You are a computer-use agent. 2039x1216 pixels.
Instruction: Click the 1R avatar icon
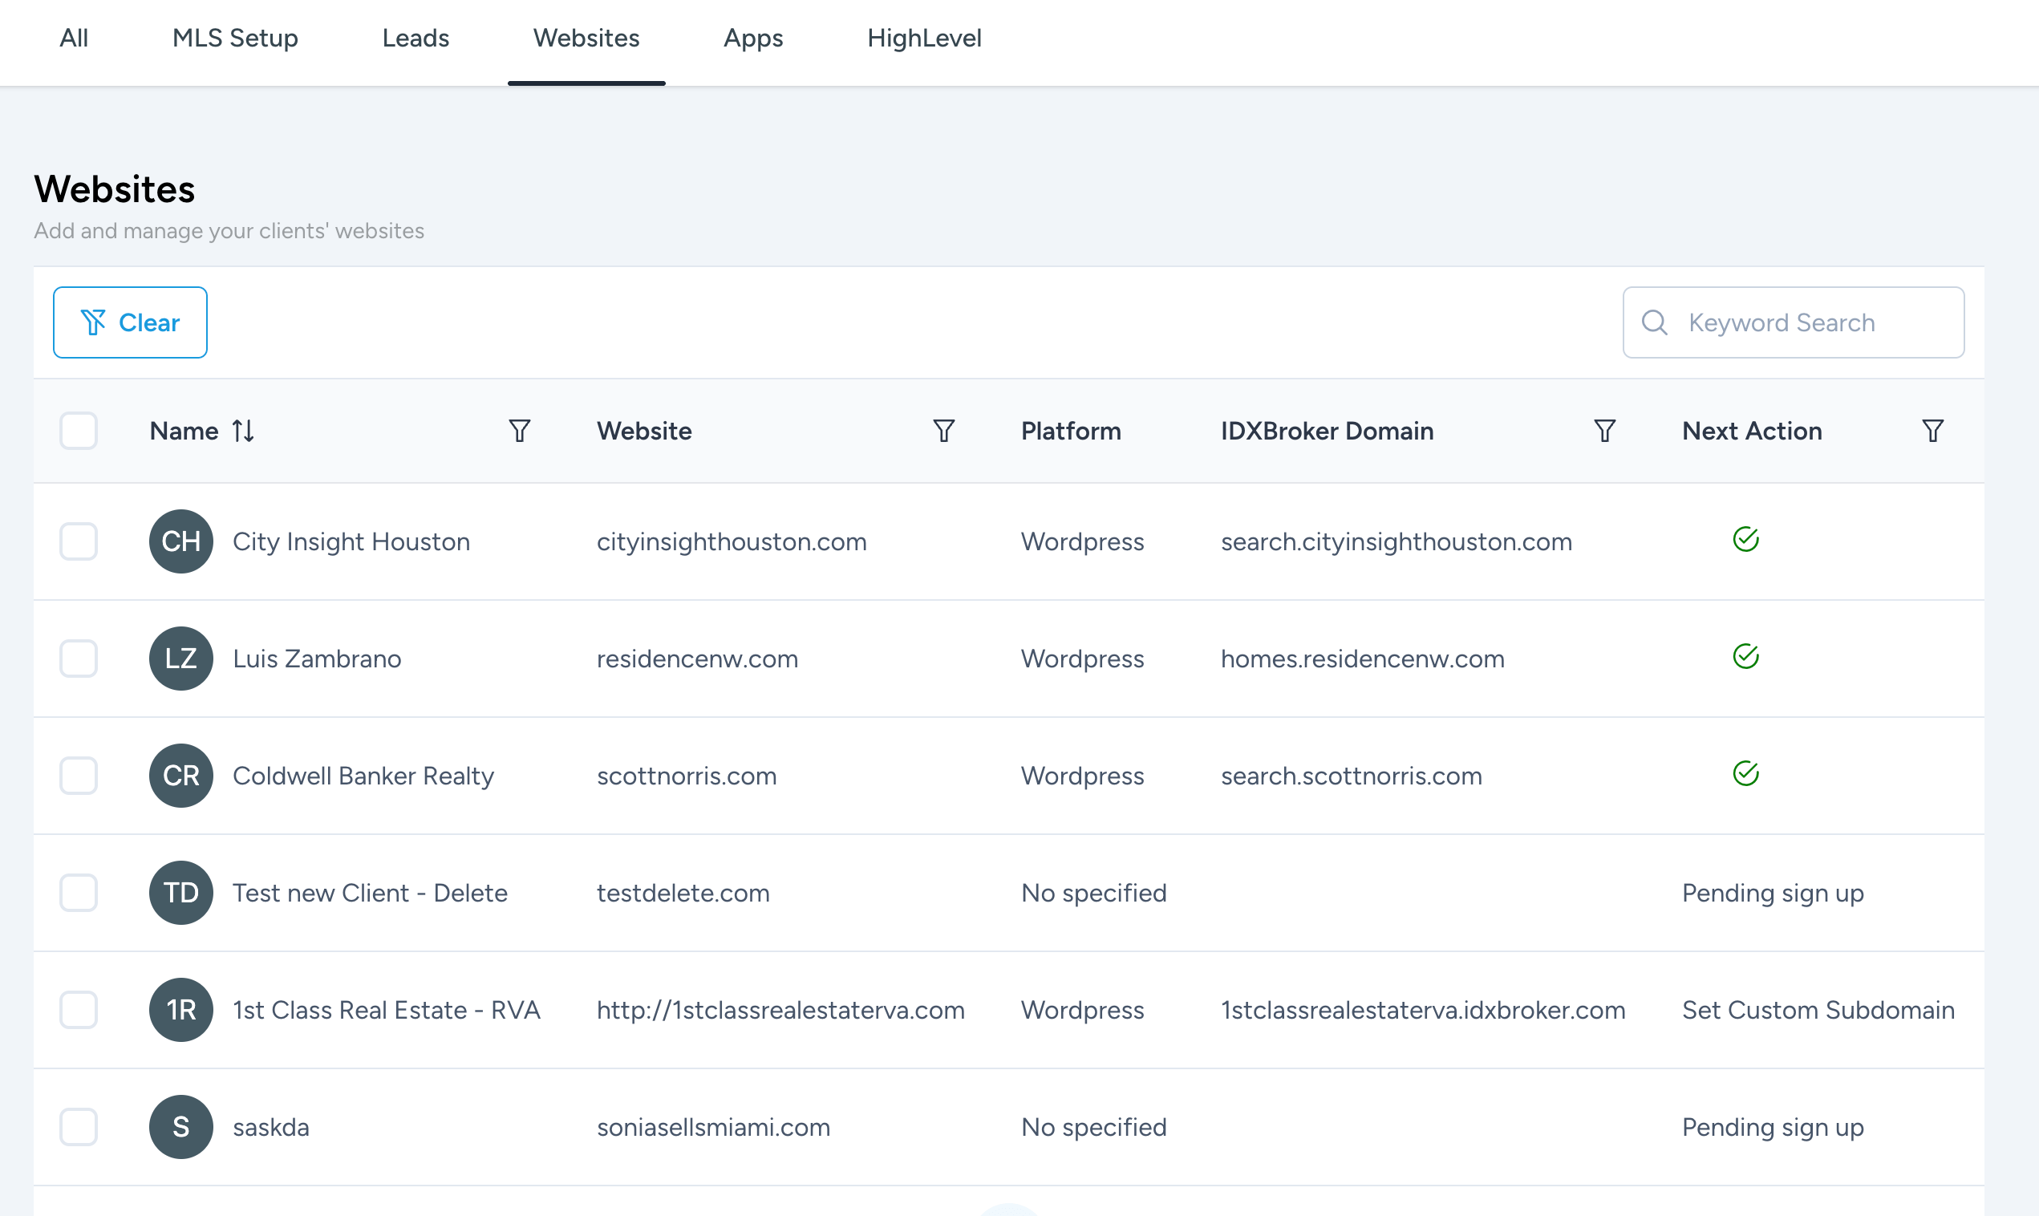(181, 1010)
